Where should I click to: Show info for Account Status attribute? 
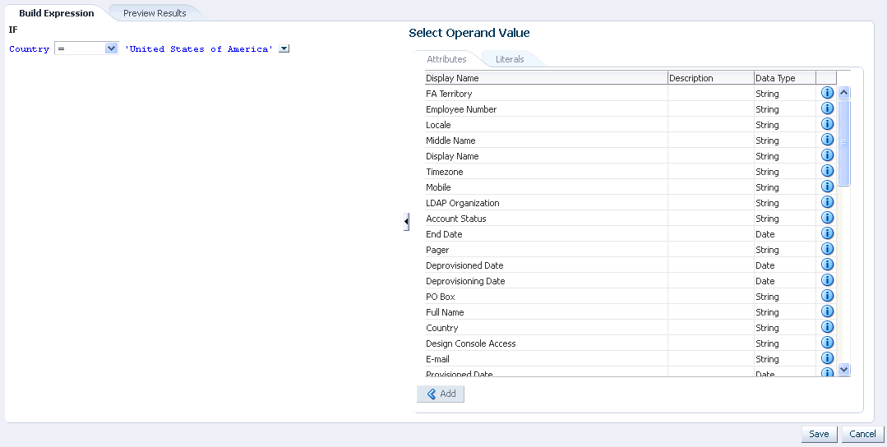pyautogui.click(x=827, y=218)
